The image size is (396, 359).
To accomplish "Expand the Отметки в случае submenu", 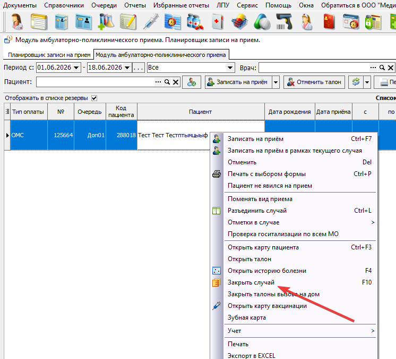I will tap(300, 222).
